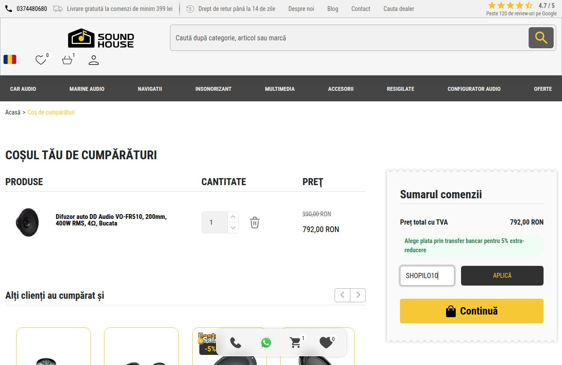This screenshot has width=562, height=365.
Task: Open the floating bar favorites heart icon
Action: coord(326,343)
